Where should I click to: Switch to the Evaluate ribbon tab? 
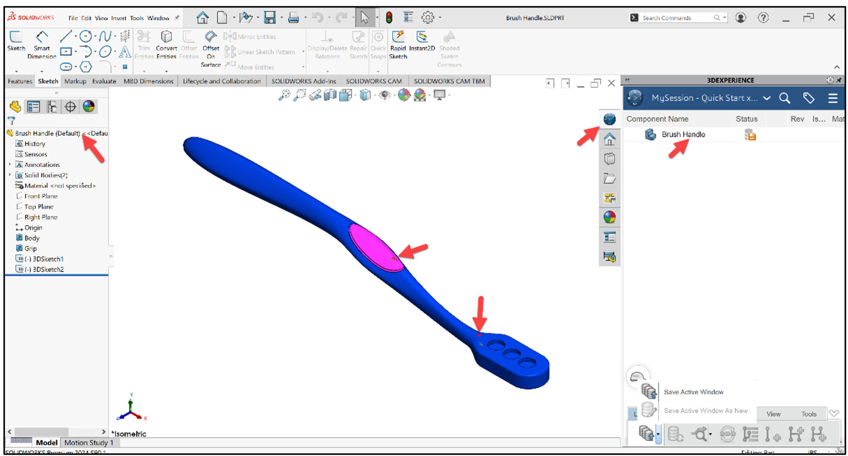[x=104, y=81]
